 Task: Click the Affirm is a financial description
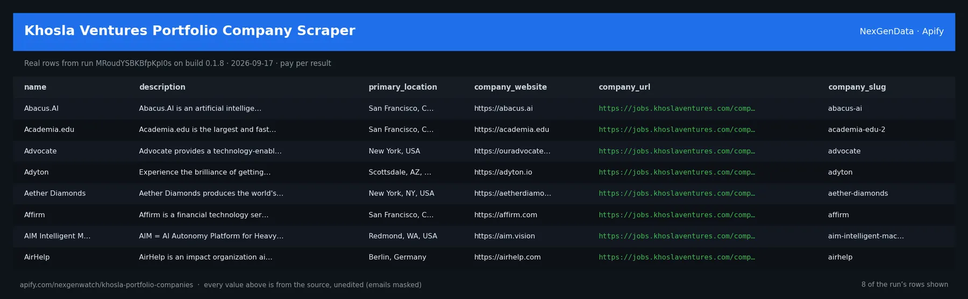(204, 215)
